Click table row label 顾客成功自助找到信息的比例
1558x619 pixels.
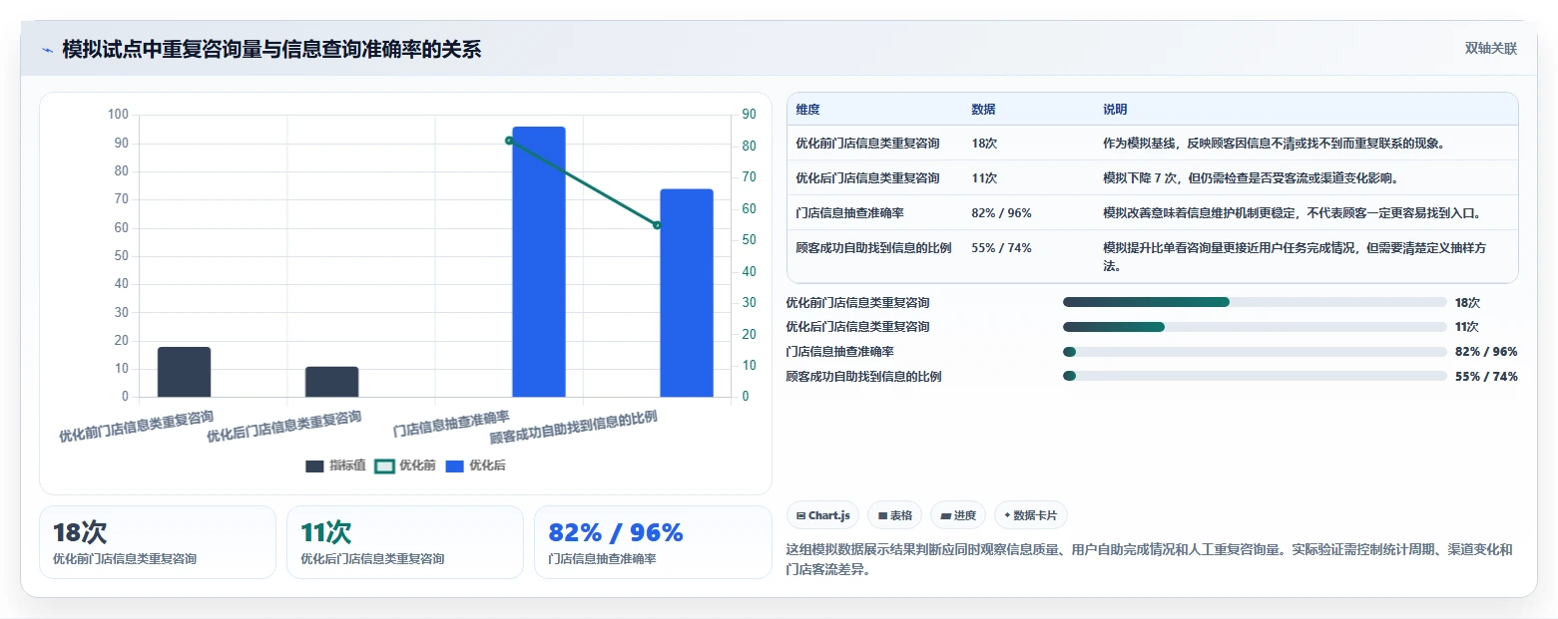point(873,248)
